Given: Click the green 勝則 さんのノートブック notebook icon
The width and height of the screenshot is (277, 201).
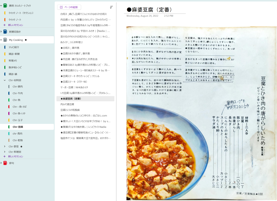Looking at the screenshot, I should click(x=5, y=6).
